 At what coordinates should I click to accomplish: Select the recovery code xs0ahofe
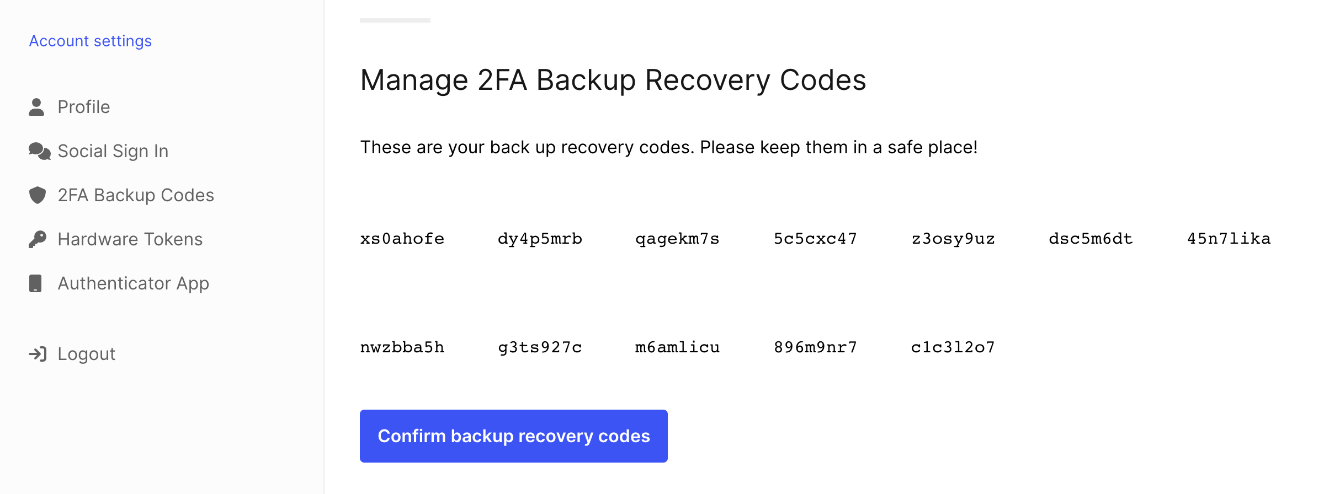pos(402,238)
